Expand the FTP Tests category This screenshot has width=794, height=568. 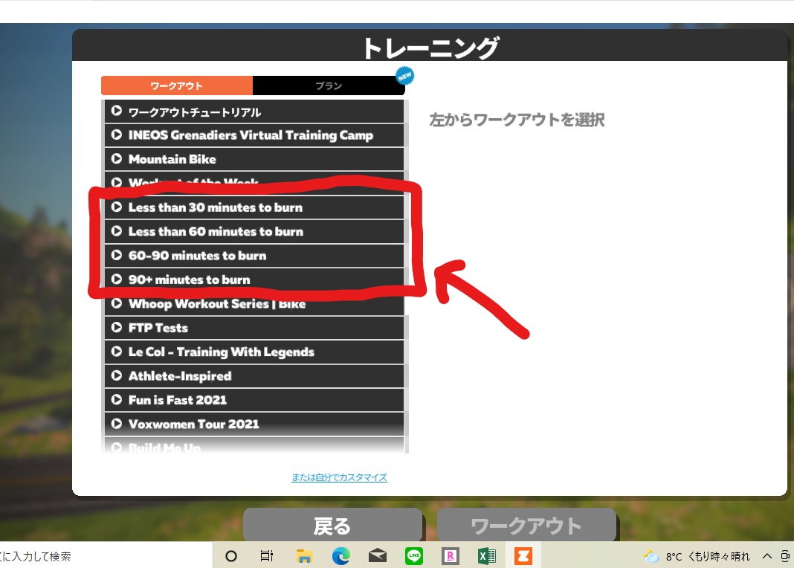(x=254, y=328)
